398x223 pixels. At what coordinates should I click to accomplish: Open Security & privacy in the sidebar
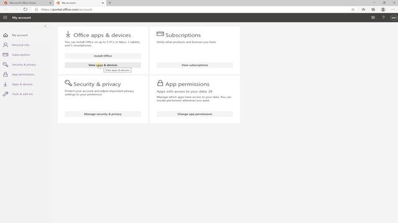coord(24,64)
